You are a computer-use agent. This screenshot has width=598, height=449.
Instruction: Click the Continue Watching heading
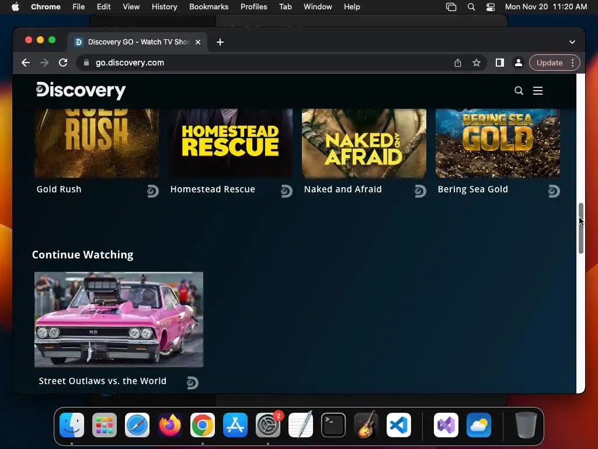coord(83,255)
